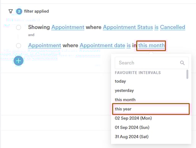Select the first filter row radio circle
Image resolution: width=196 pixels, height=148 pixels.
19,27
